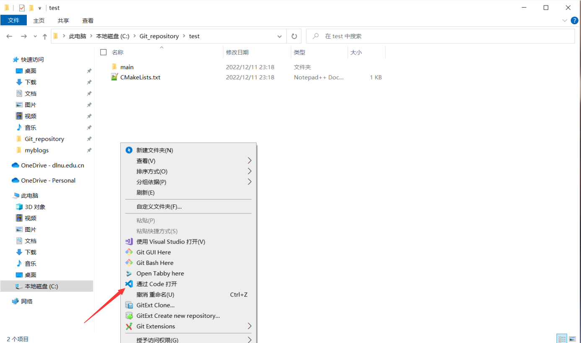The image size is (581, 343).
Task: Expand the 排序方式(O) submenu arrow
Action: click(x=249, y=171)
